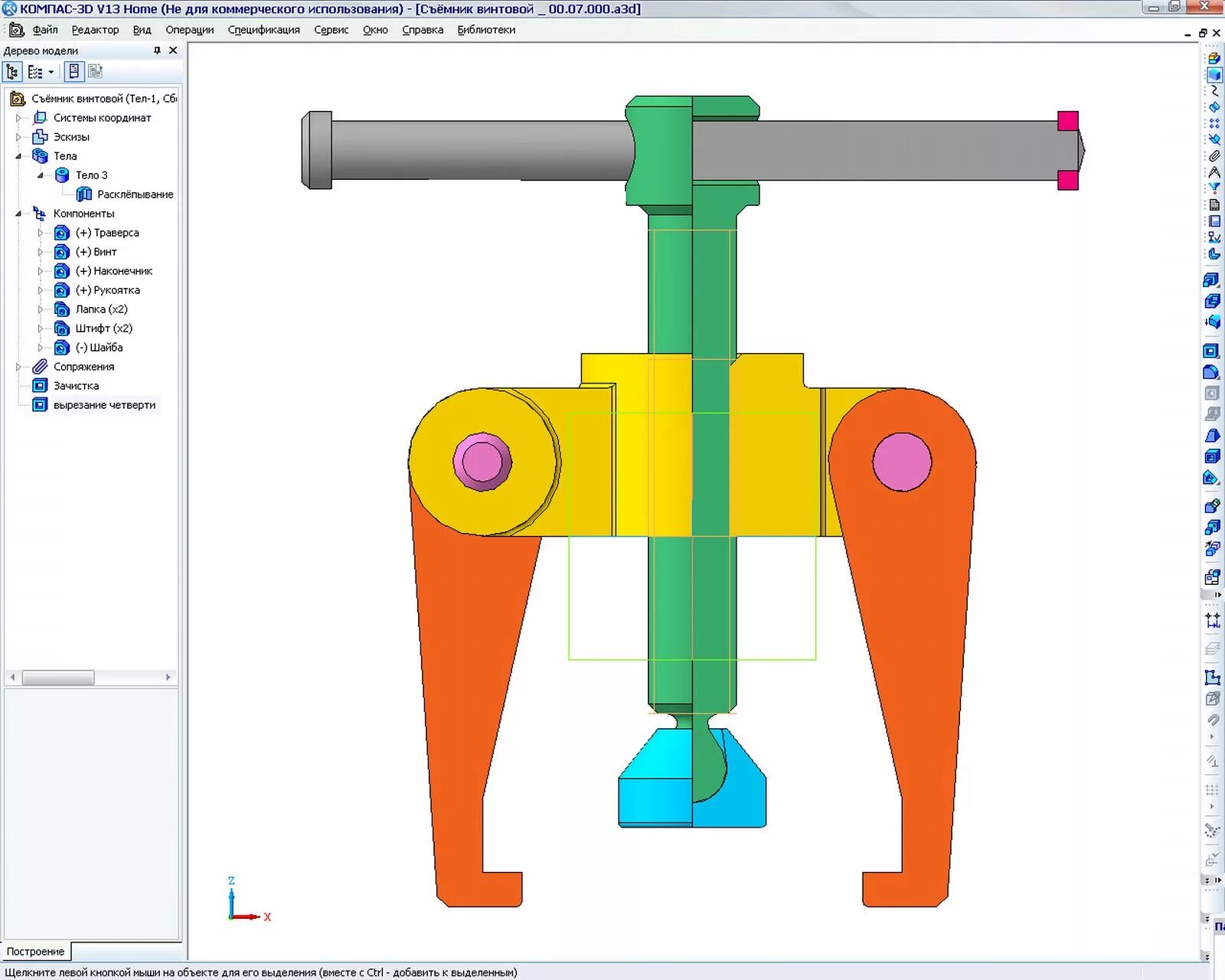Collapse the Компоненты node
This screenshot has width=1225, height=980.
[x=18, y=214]
